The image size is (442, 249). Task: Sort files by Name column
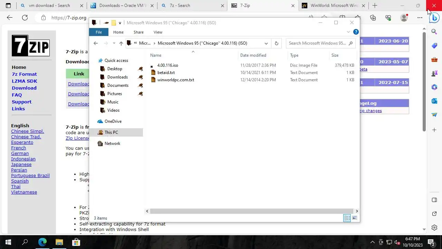(156, 55)
